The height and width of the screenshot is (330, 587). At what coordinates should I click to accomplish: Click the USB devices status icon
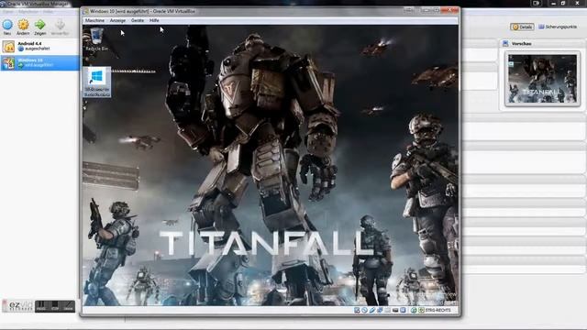tap(372, 310)
